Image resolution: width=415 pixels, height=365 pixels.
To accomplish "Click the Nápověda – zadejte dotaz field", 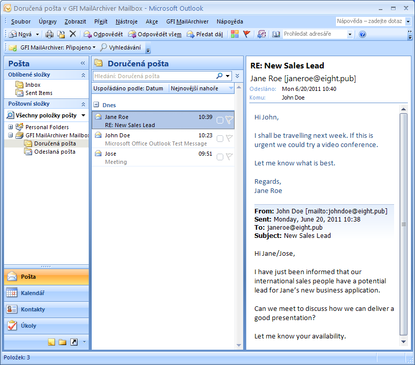I will click(370, 21).
